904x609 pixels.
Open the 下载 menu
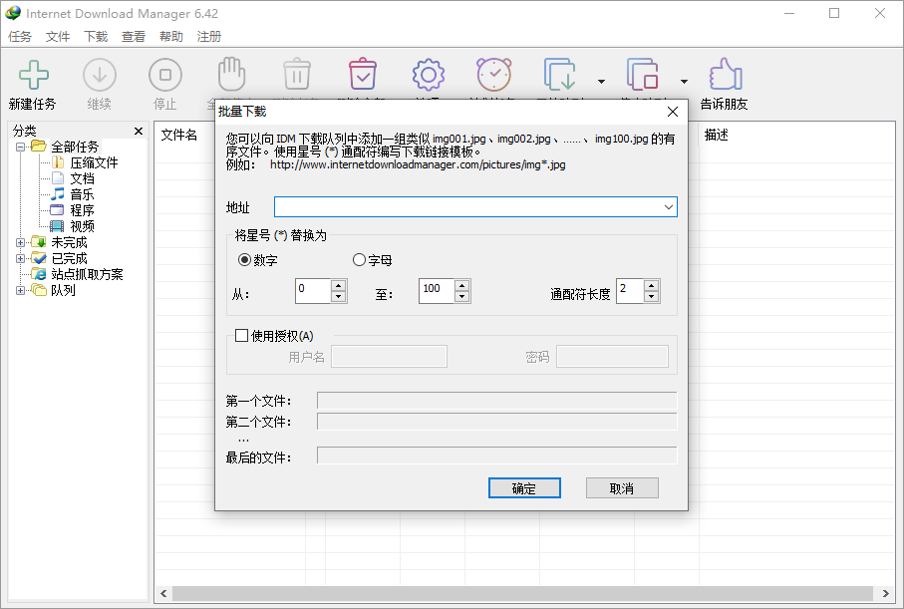95,35
